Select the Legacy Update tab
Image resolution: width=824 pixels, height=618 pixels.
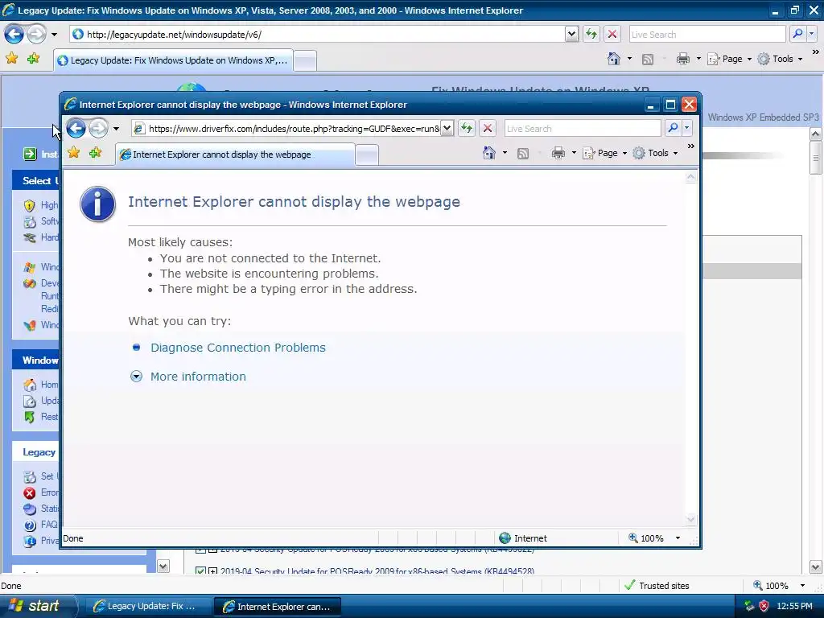click(174, 60)
